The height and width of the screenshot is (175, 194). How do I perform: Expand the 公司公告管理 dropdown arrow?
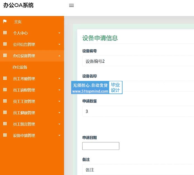tap(59, 44)
